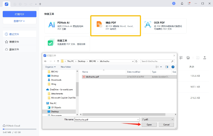Open the hamburger menu with red dot
This screenshot has height=136, width=213.
[189, 4]
